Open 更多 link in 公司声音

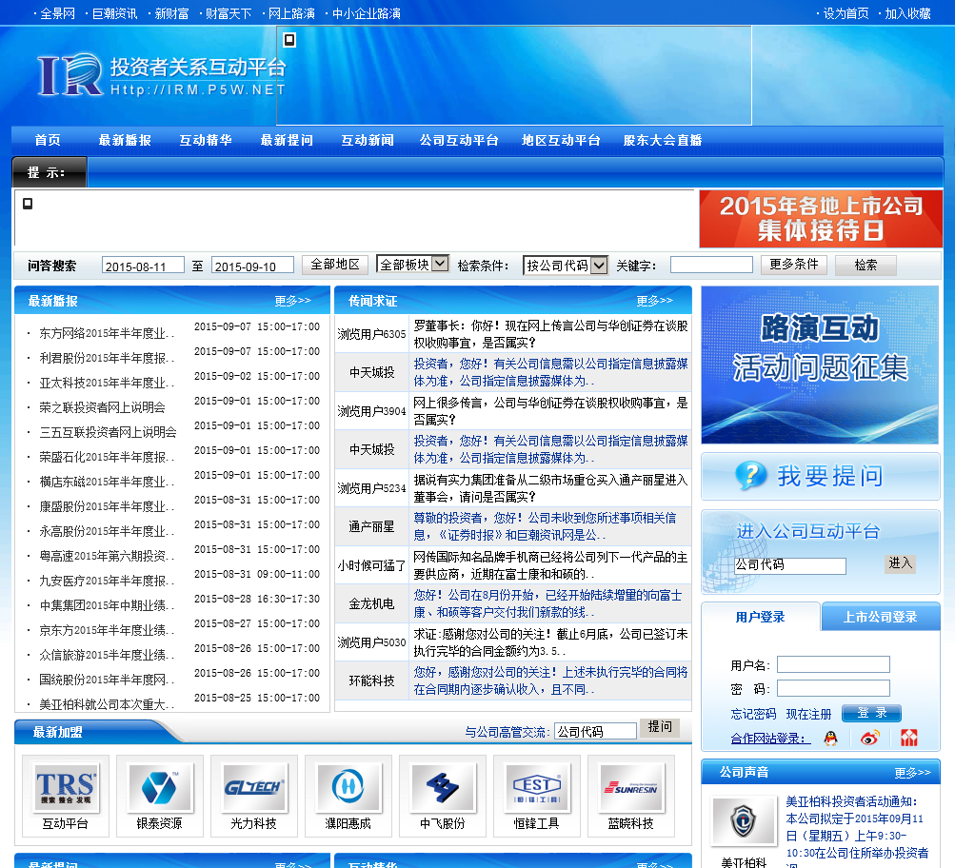(x=912, y=773)
